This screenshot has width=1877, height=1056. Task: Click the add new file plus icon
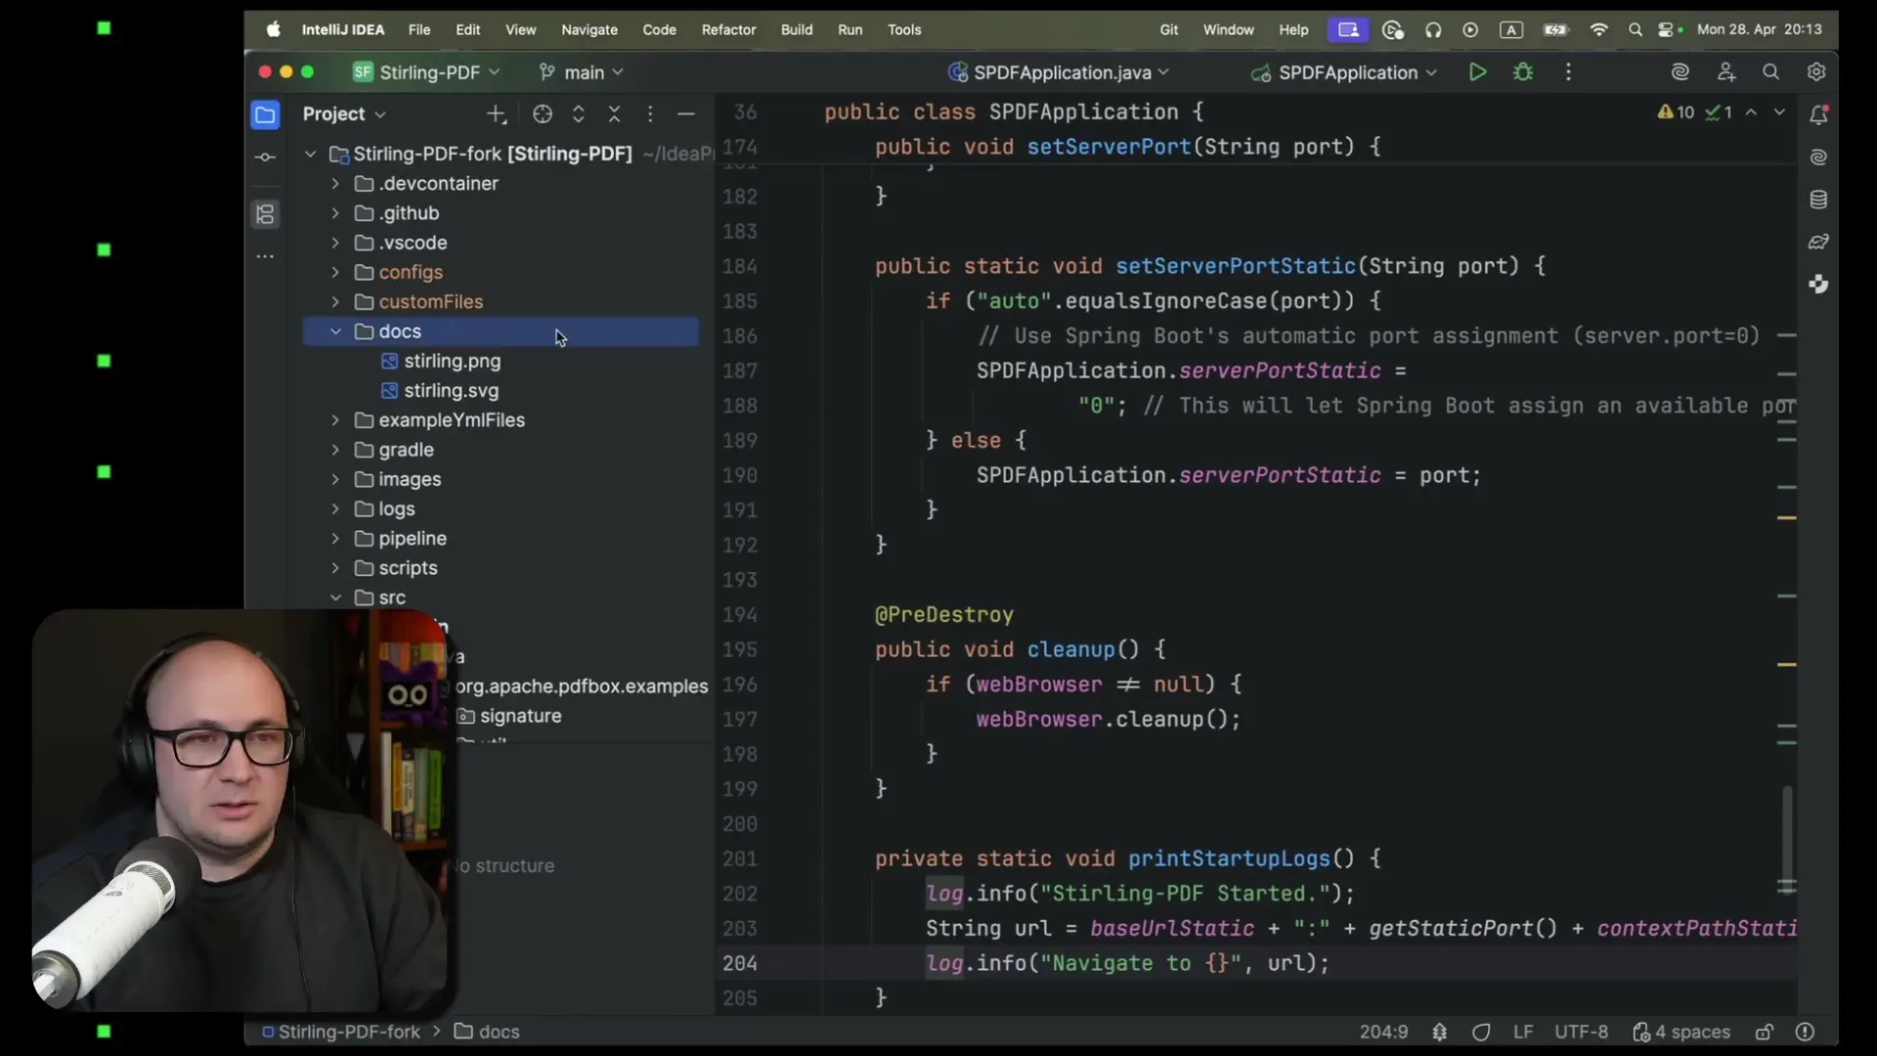[497, 114]
